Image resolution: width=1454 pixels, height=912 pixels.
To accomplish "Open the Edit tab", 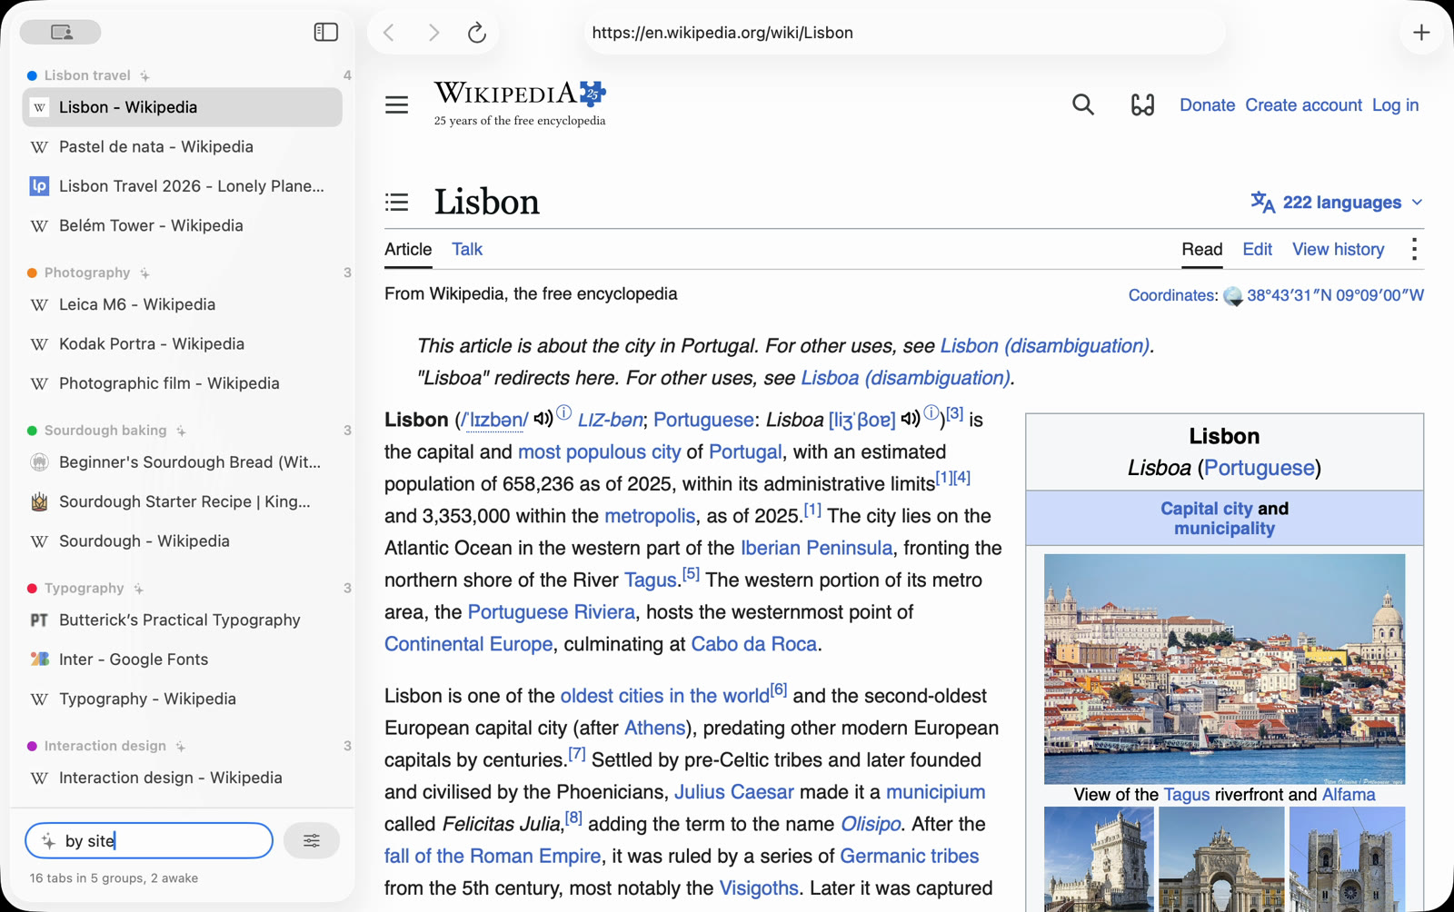I will coord(1257,249).
